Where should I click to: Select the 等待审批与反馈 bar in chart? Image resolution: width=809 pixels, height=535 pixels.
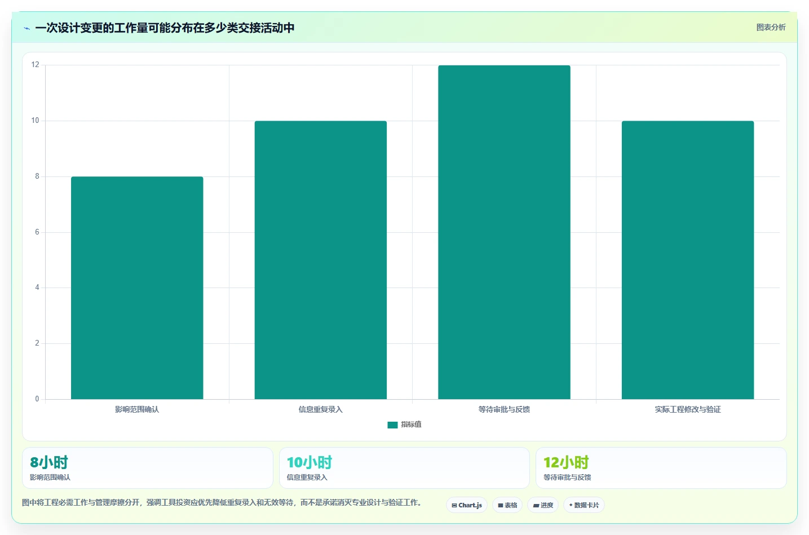[x=504, y=232]
